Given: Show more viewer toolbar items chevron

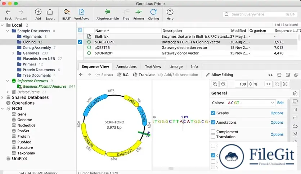Looking at the screenshot, I should point(270,75).
